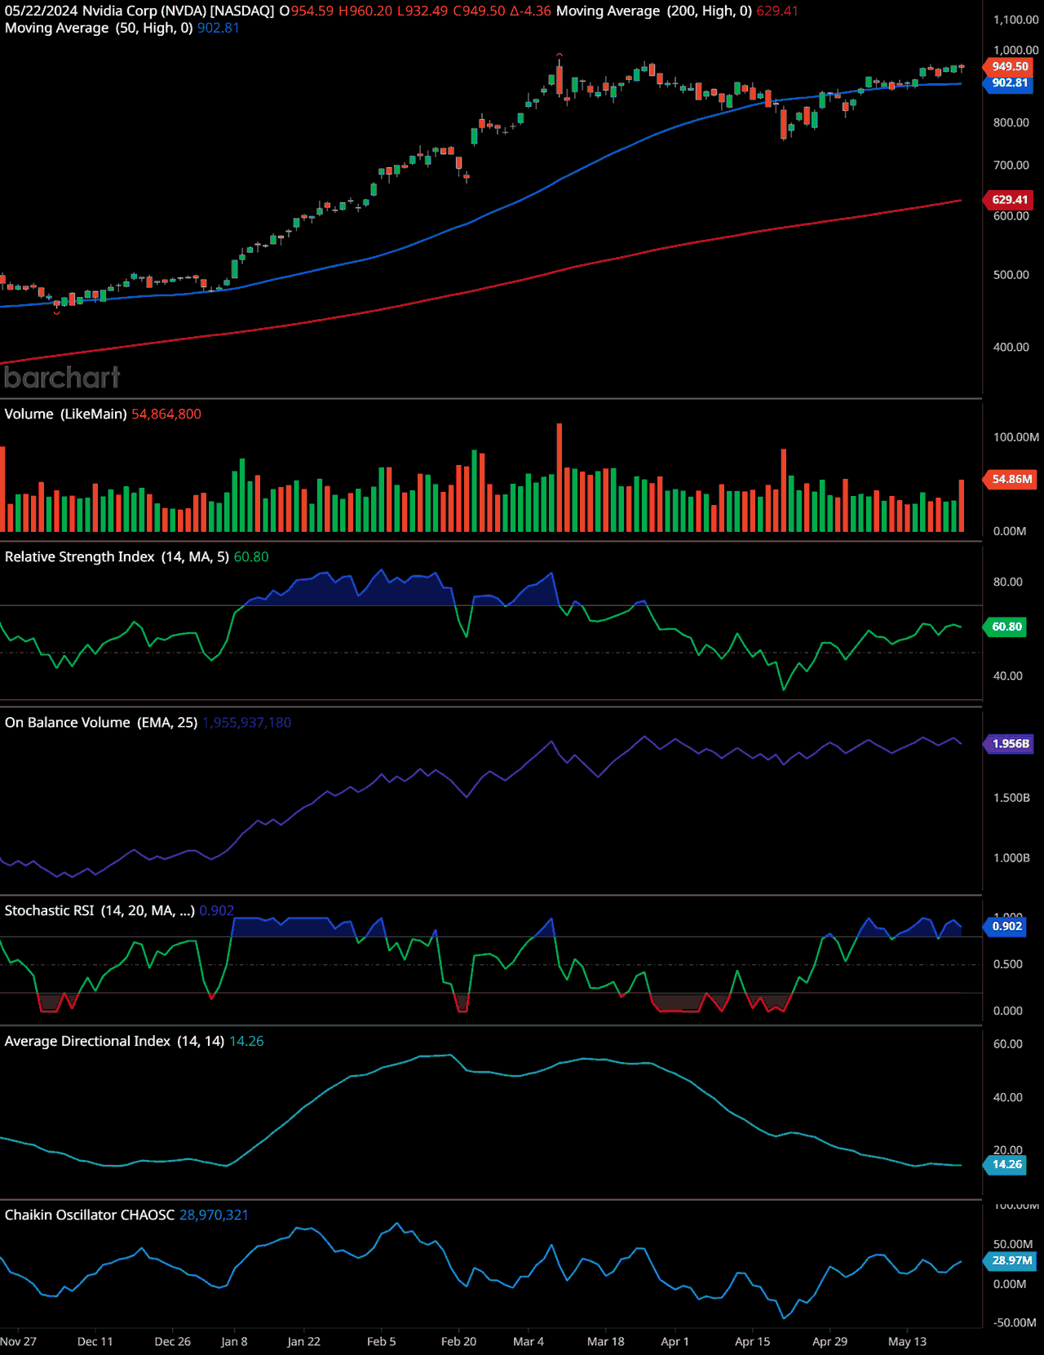Select the high price H960.20 in header
1044x1355 pixels.
[x=365, y=11]
